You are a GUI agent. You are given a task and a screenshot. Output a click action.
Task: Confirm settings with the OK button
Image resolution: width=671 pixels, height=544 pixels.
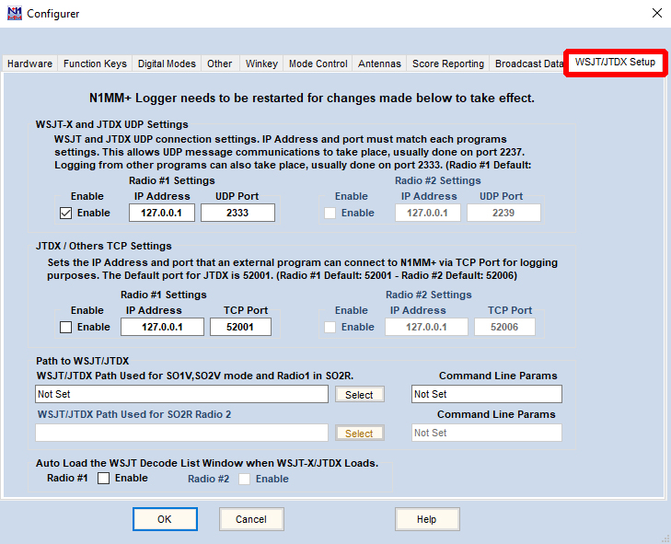pos(165,519)
